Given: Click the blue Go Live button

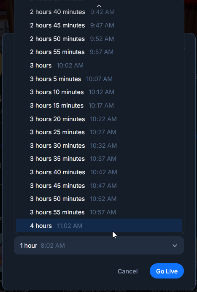Looking at the screenshot, I should [x=167, y=271].
